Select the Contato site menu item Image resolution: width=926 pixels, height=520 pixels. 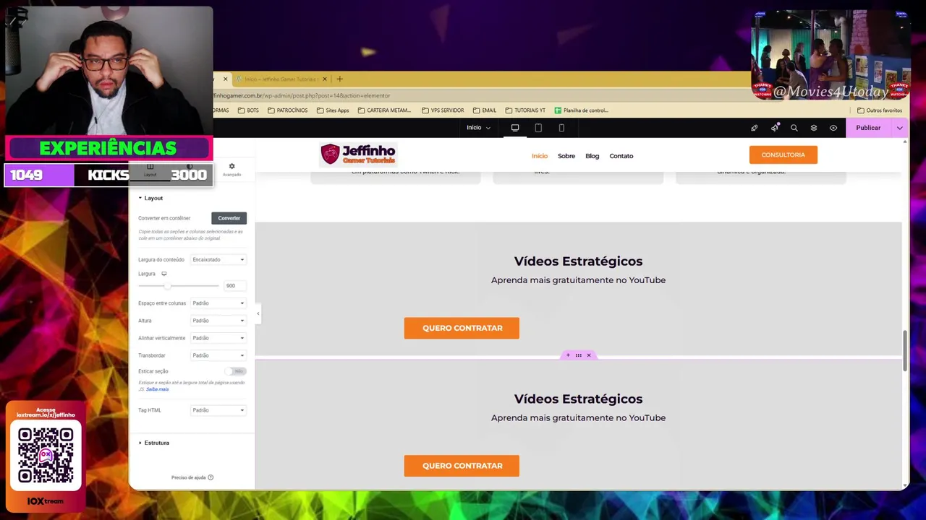621,156
